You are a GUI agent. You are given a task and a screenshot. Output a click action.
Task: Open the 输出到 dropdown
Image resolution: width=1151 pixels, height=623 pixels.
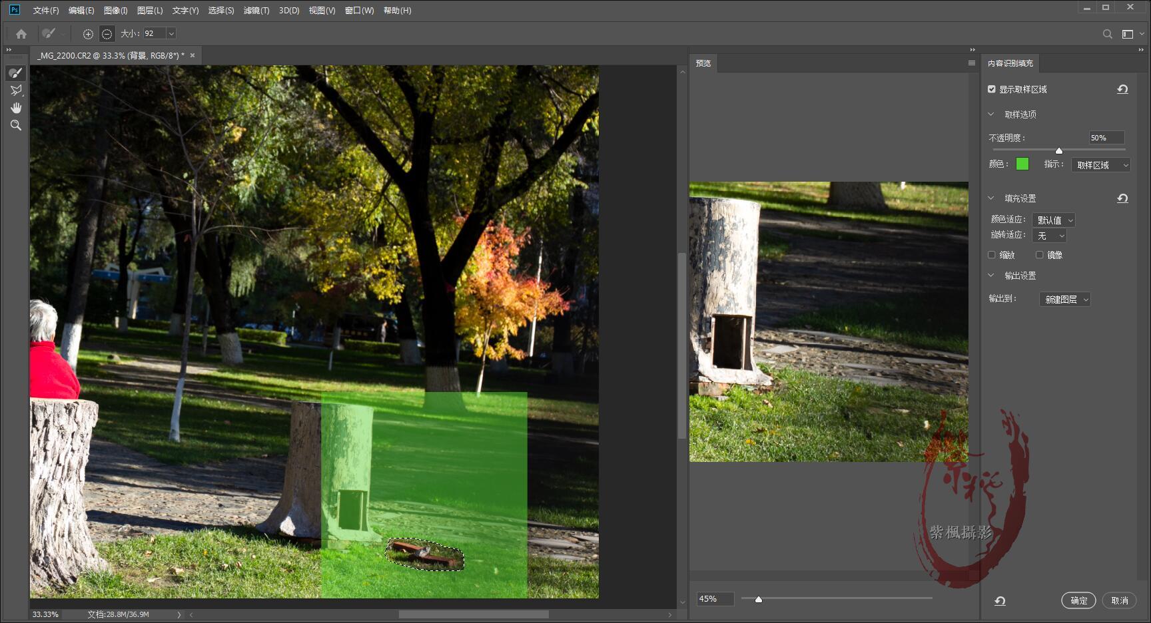point(1064,300)
